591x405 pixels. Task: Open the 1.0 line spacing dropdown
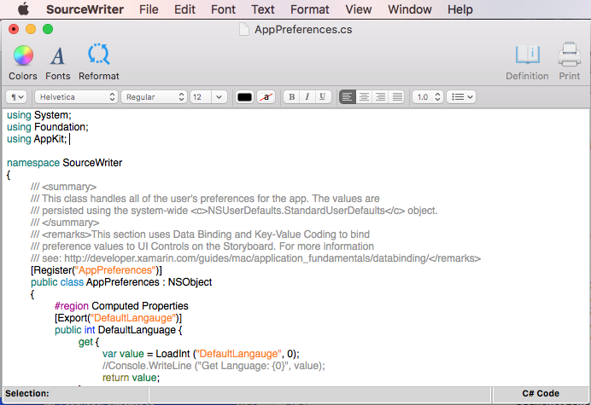coord(428,97)
